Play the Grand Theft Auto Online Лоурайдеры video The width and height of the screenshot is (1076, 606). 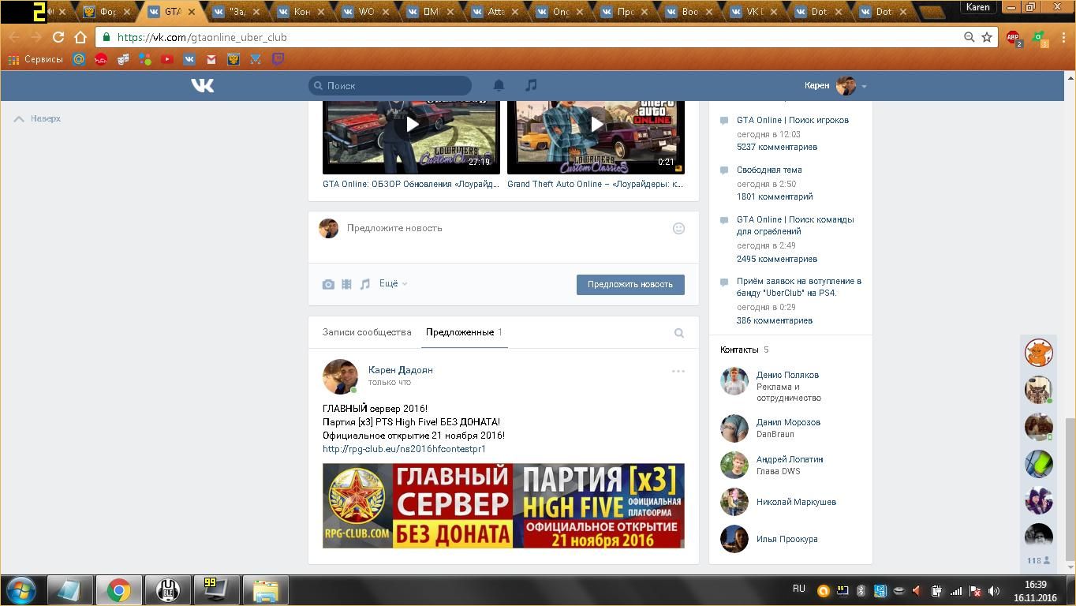tap(596, 124)
